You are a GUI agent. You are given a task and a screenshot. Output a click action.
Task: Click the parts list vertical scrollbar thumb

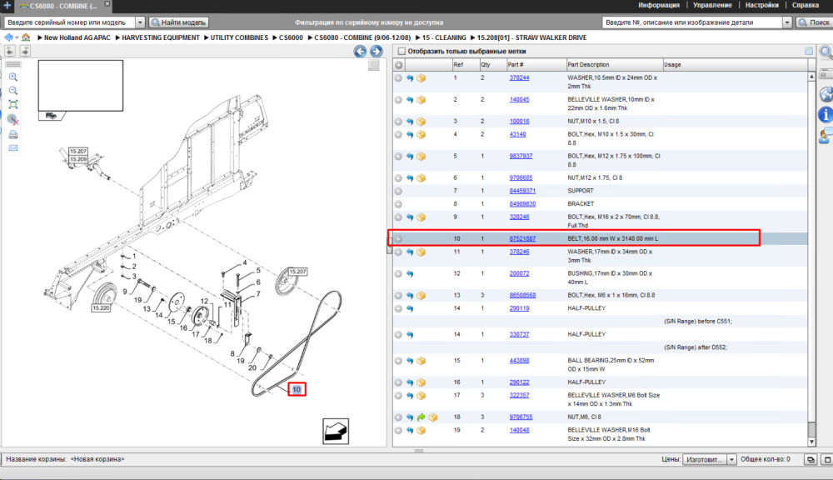tap(811, 428)
